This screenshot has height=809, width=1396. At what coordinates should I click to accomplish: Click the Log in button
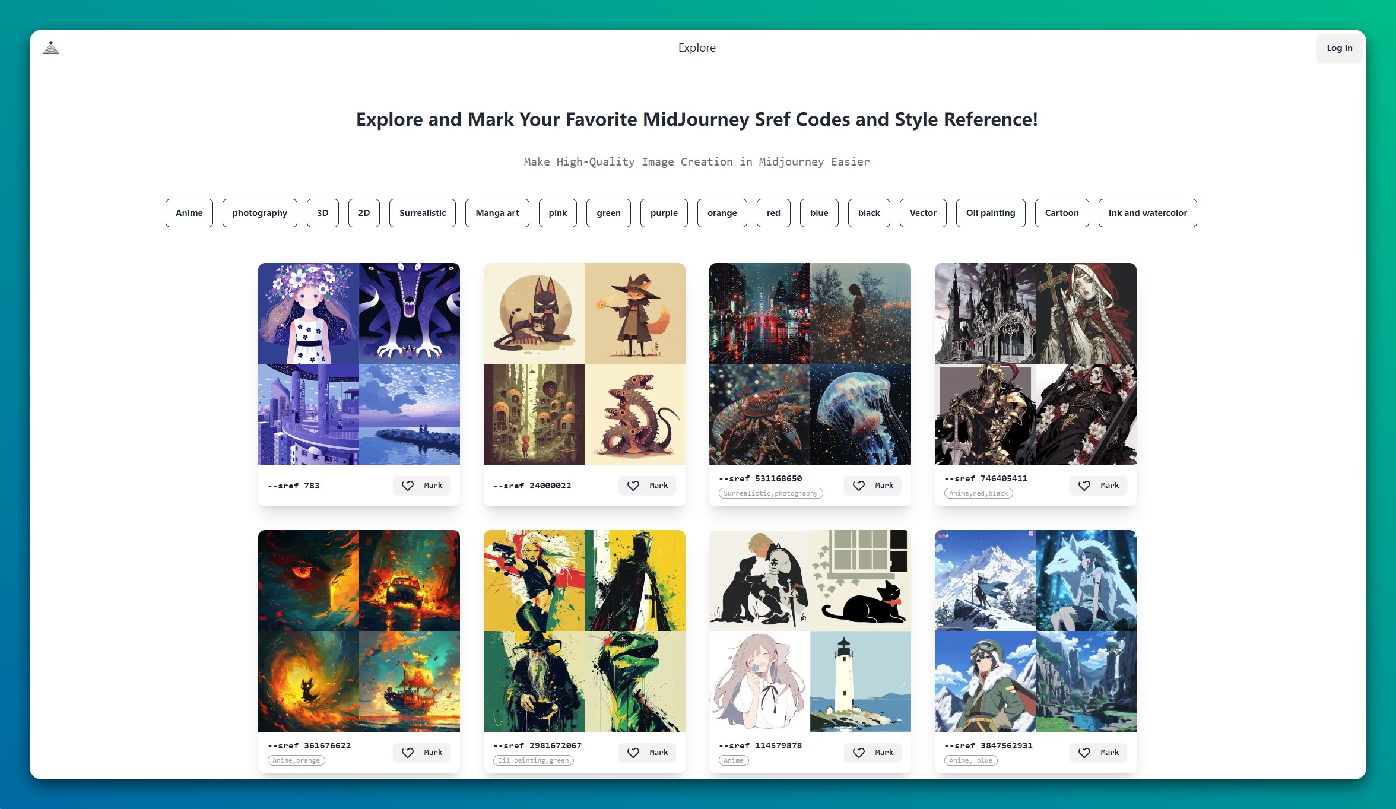pos(1339,47)
